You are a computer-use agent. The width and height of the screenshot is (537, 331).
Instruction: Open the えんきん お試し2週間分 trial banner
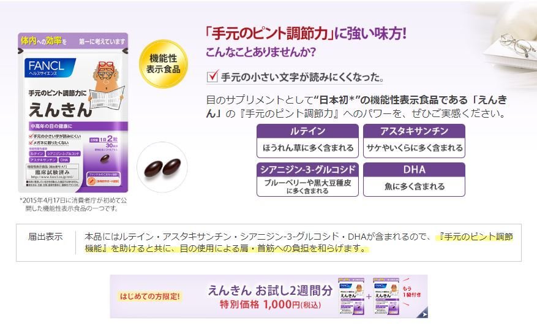pyautogui.click(x=269, y=296)
